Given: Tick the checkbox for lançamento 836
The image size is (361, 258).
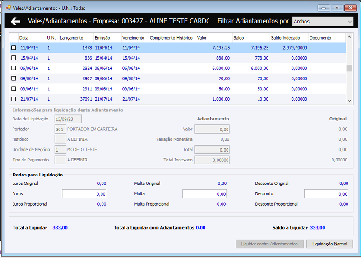Looking at the screenshot, I should pos(14,58).
